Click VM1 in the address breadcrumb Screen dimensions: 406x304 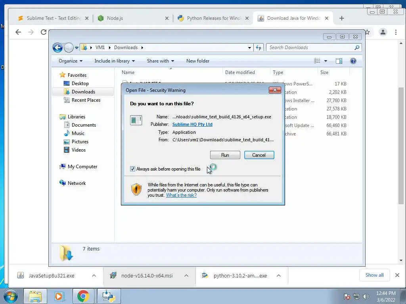coord(100,47)
